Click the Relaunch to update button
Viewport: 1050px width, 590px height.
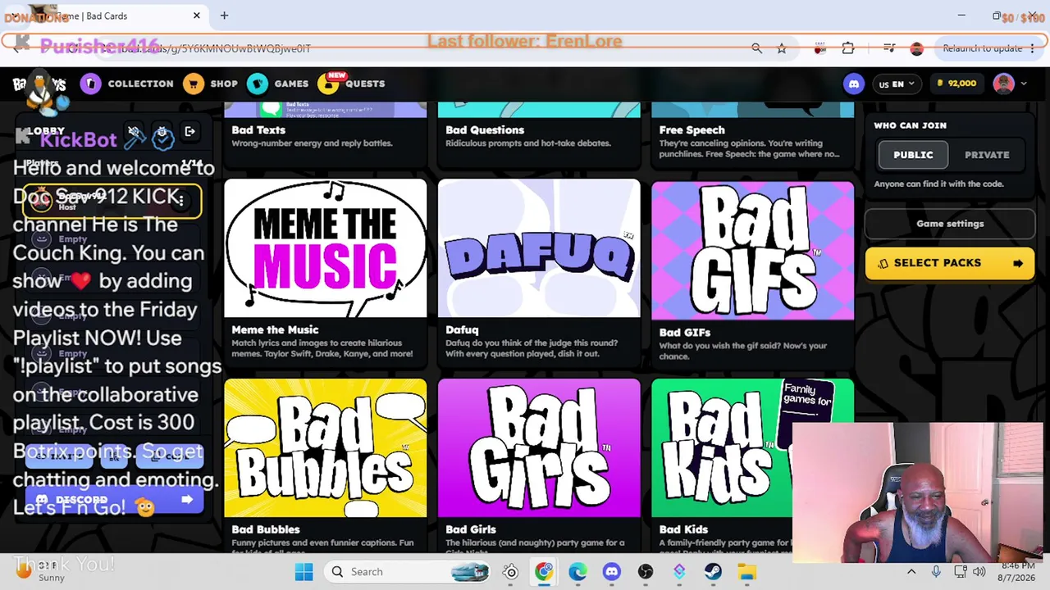[983, 48]
